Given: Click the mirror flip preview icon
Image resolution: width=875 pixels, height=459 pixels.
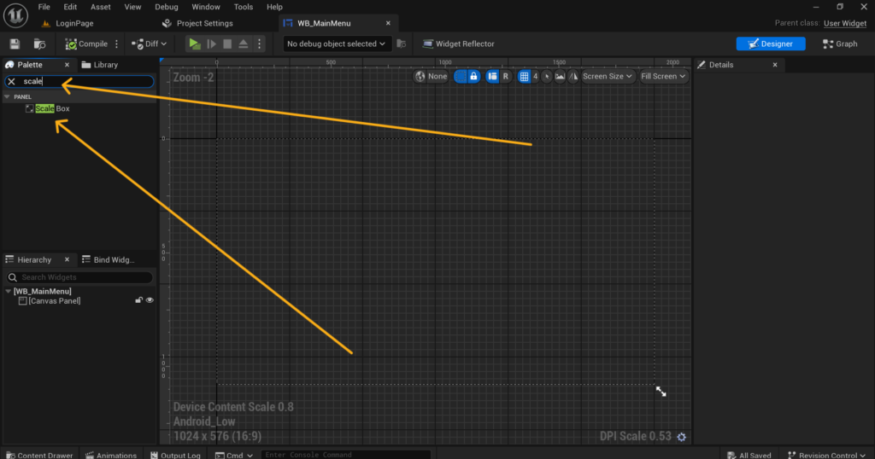Looking at the screenshot, I should [573, 76].
